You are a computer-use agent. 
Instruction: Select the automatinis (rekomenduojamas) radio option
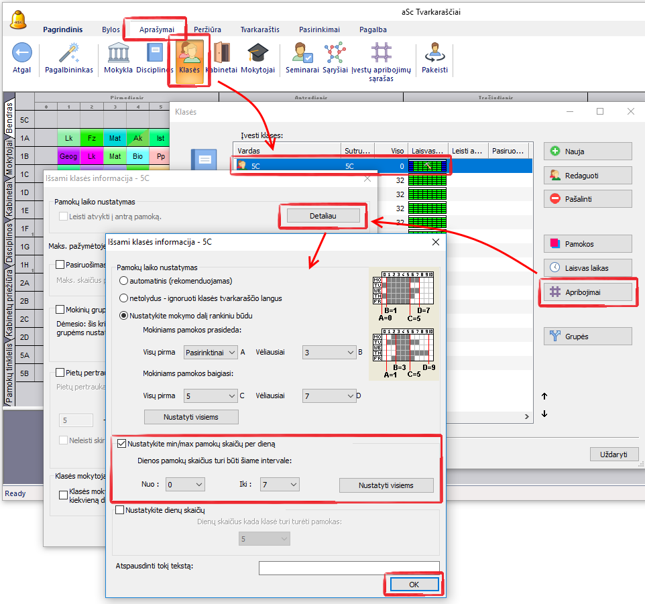pos(124,280)
